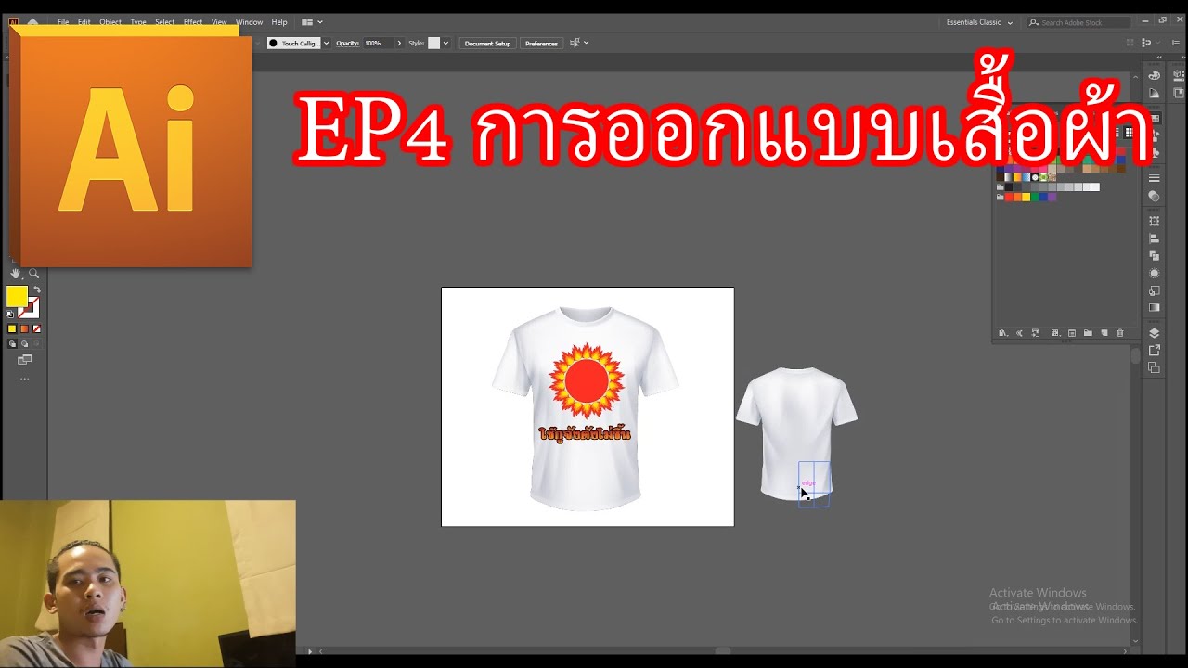Click the Document Setup button
The height and width of the screenshot is (668, 1188).
(x=487, y=44)
